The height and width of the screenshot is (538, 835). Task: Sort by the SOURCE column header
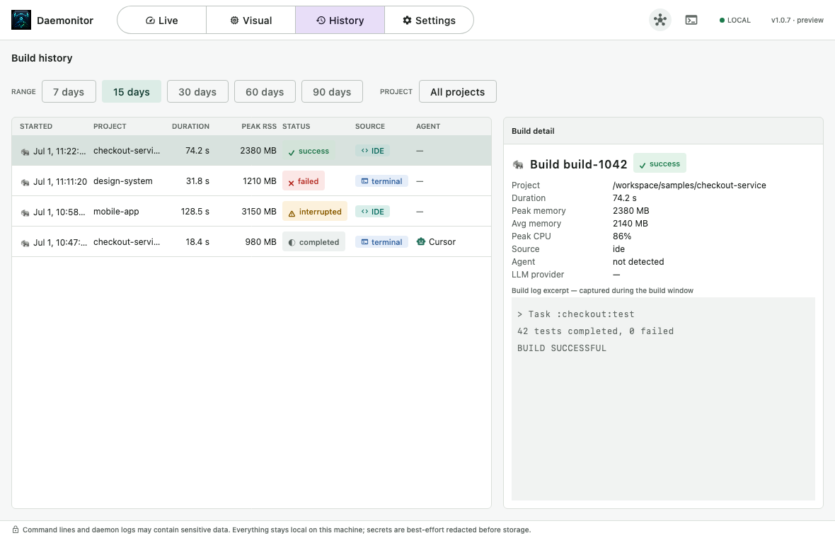[x=370, y=126]
